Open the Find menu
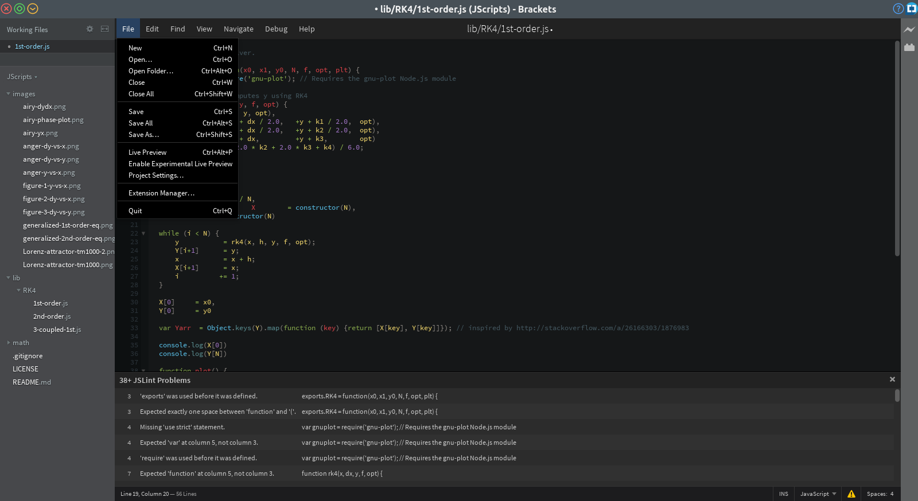Viewport: 918px width, 501px height. tap(178, 29)
